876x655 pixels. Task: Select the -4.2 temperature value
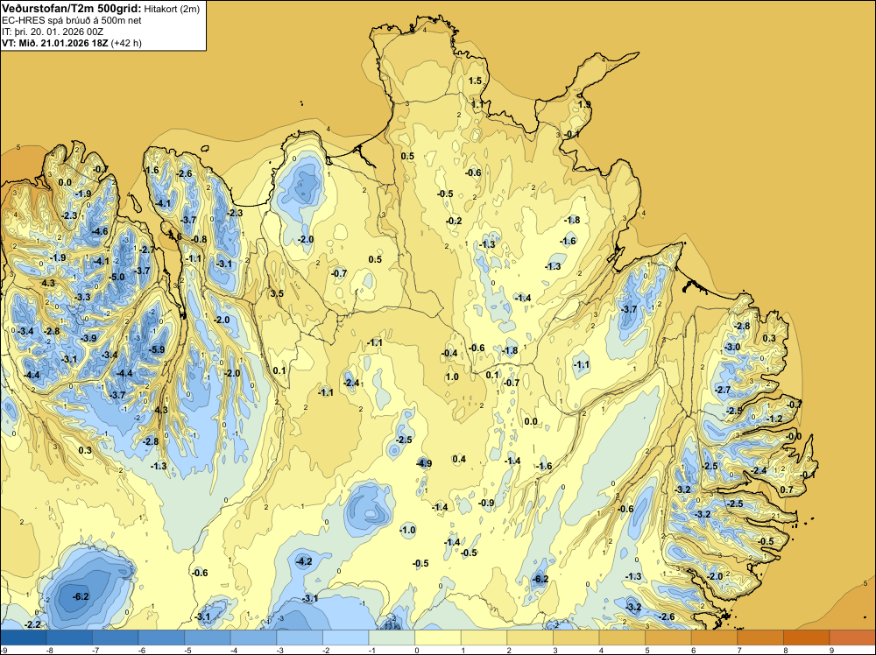305,561
